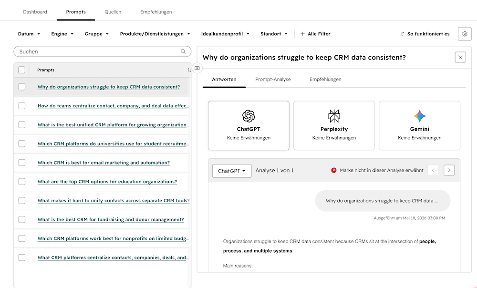Select the Perplexity engine card
Screen dimensions: 477x288
(x=334, y=125)
